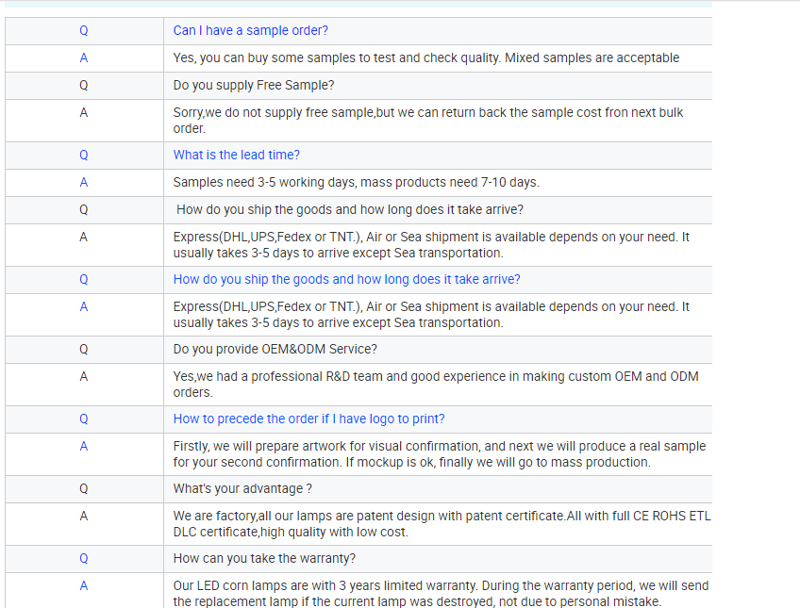Click the blue 'How do you ship the goods' question
This screenshot has height=608, width=800.
pos(346,279)
